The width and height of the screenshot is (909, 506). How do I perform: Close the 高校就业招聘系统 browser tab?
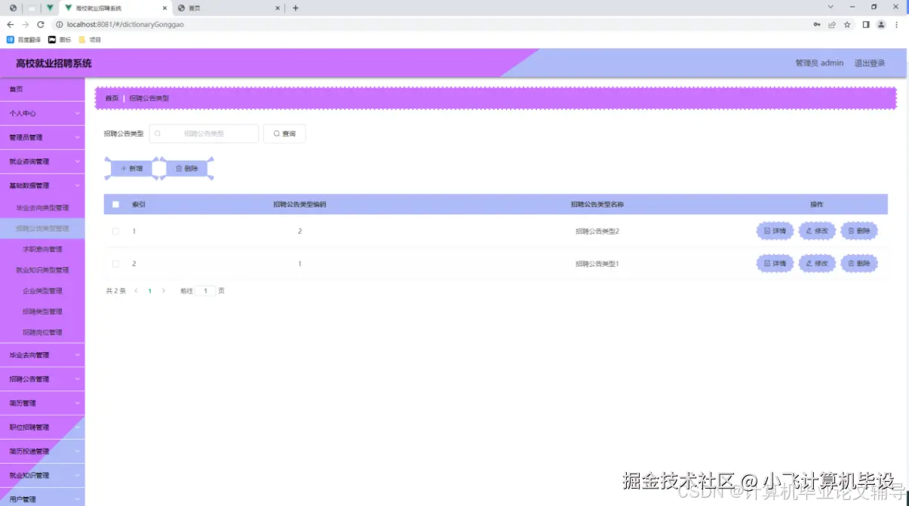point(164,8)
